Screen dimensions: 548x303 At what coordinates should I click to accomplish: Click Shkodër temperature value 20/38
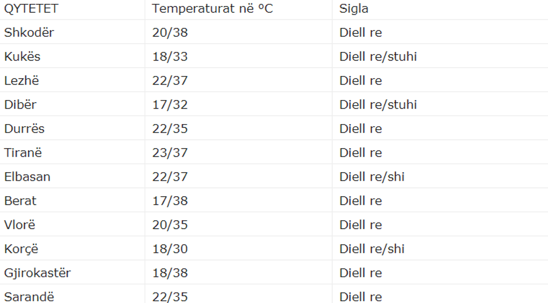click(170, 32)
